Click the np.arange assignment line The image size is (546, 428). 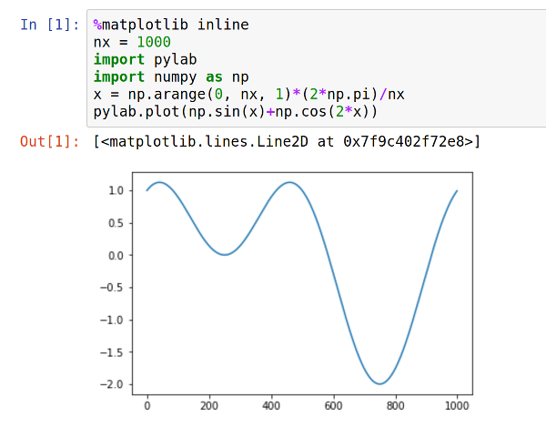click(245, 94)
